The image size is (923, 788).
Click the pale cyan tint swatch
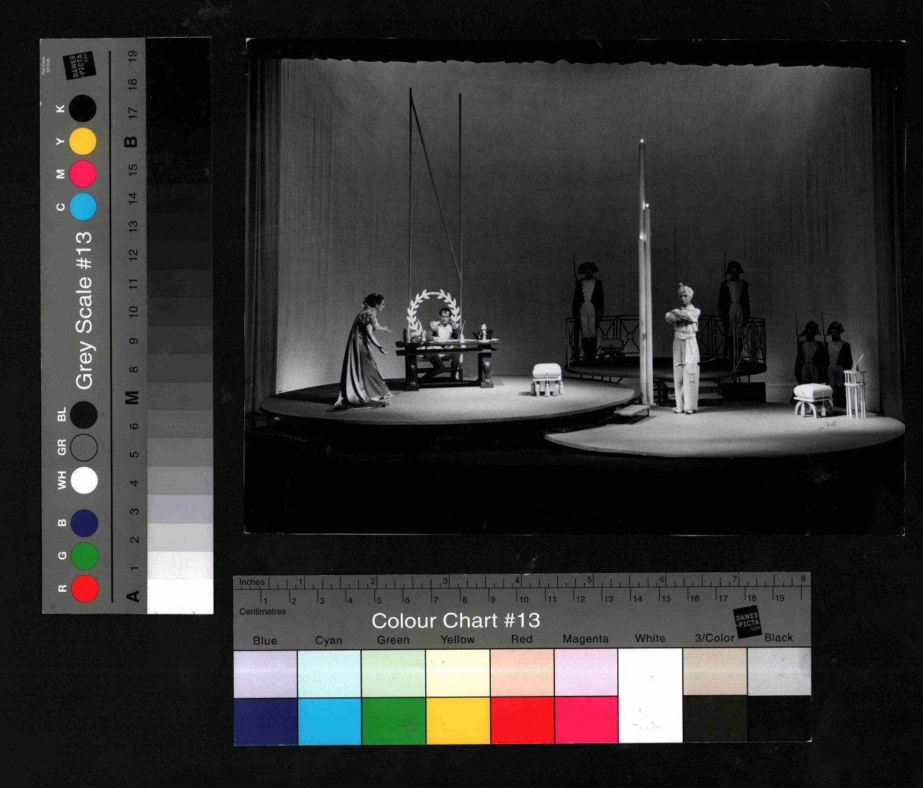(329, 673)
